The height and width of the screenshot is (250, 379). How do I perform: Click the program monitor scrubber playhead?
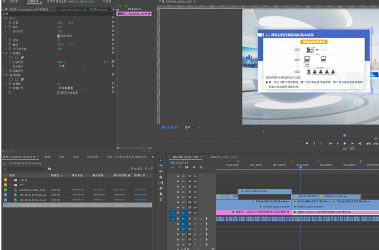point(344,135)
